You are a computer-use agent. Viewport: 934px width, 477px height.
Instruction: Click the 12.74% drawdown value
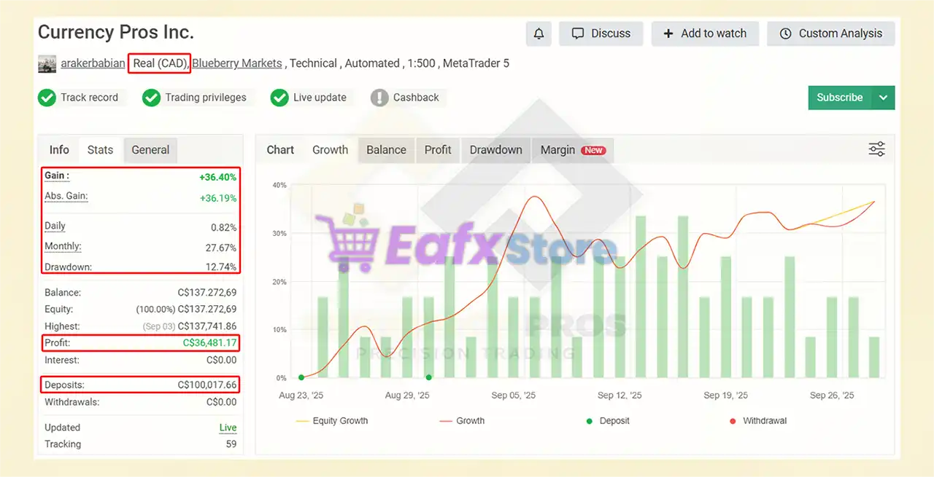point(221,267)
